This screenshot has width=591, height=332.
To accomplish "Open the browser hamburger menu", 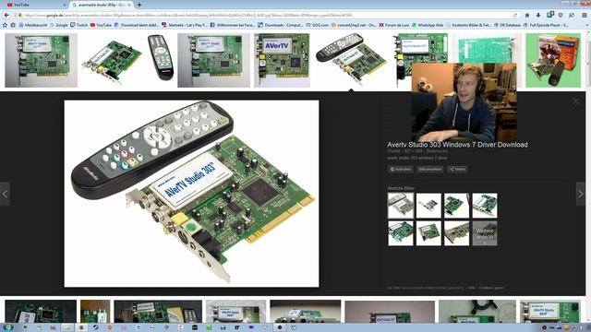I will coord(585,15).
